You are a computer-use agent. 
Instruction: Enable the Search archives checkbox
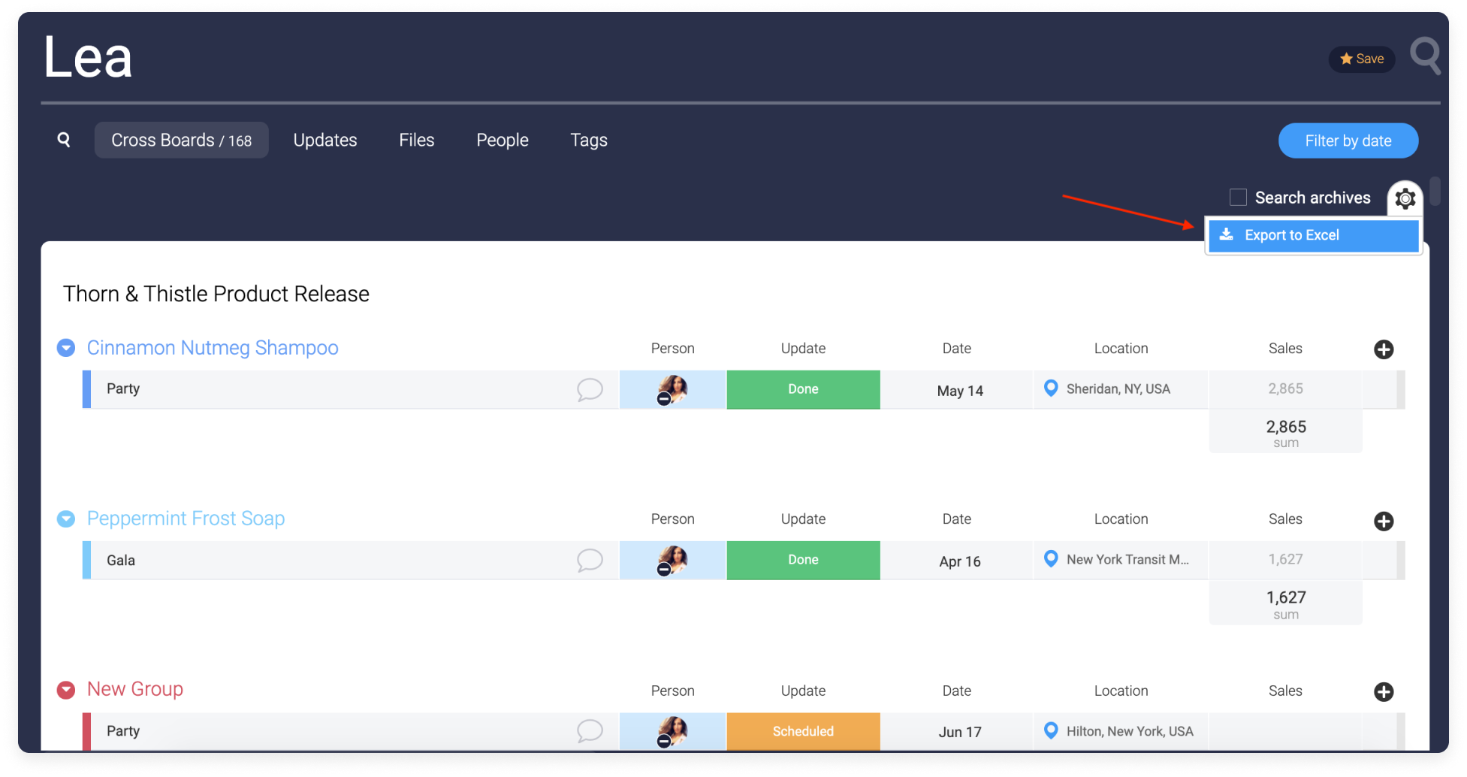point(1238,198)
